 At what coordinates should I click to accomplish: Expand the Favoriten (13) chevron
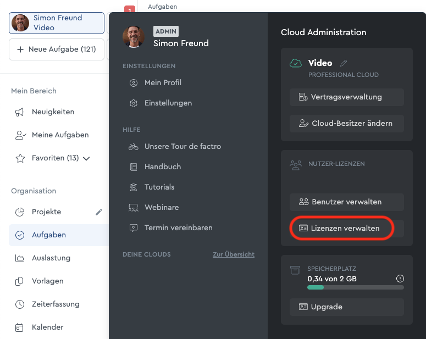86,159
